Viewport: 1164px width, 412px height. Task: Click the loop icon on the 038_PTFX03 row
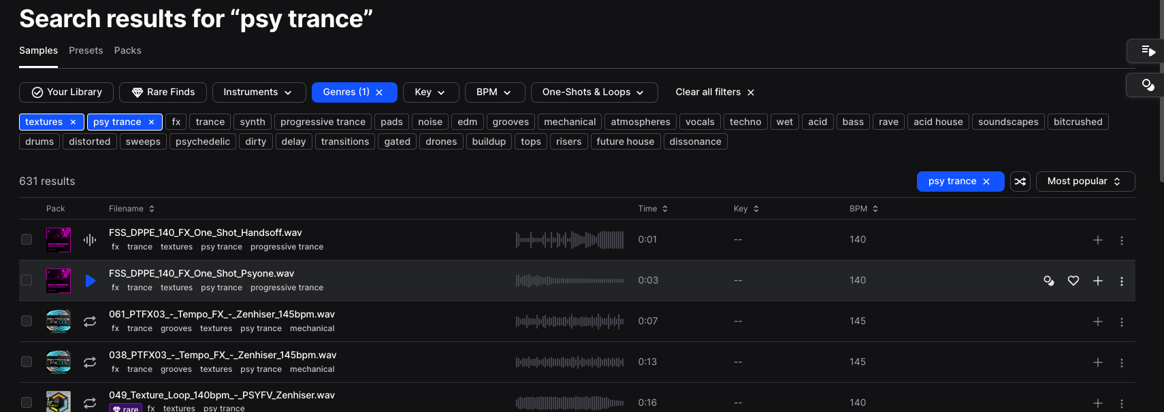pos(90,362)
